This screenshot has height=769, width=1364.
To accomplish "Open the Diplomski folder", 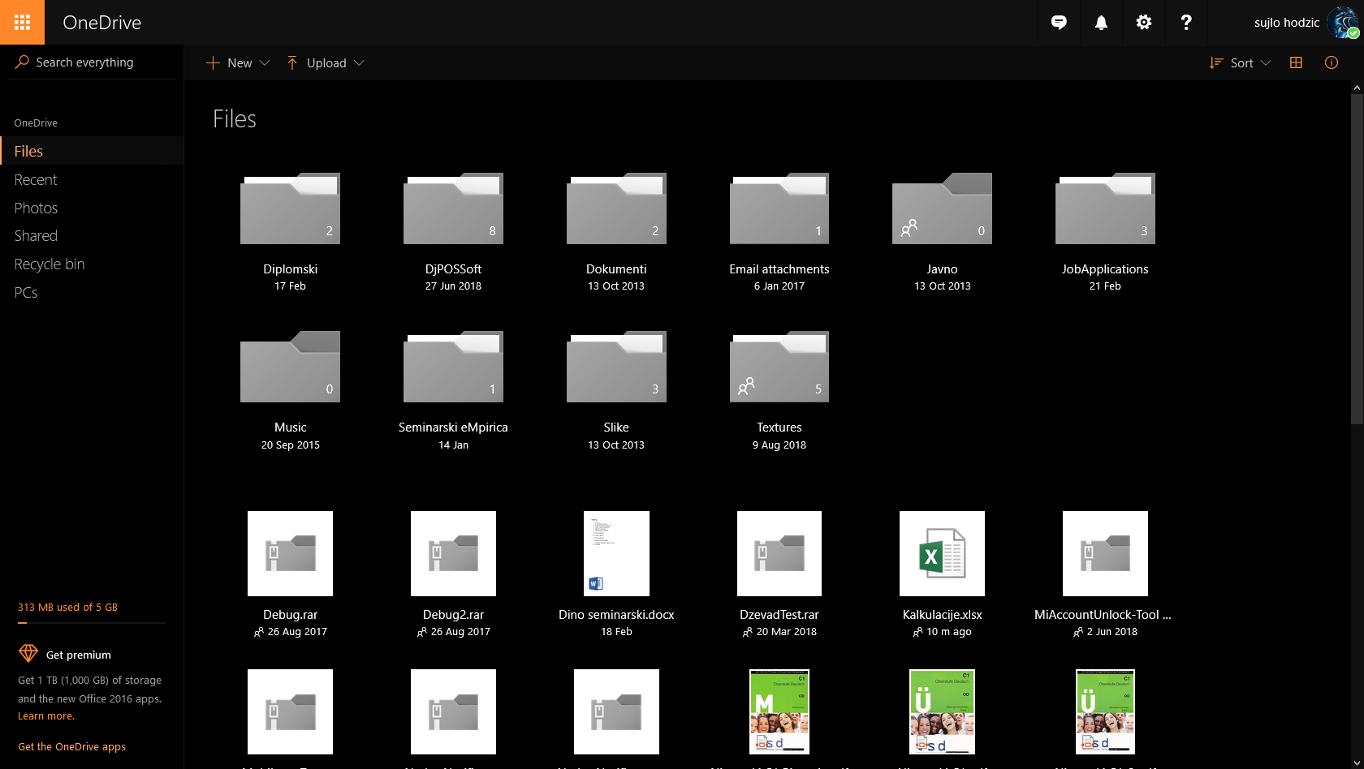I will tap(290, 208).
